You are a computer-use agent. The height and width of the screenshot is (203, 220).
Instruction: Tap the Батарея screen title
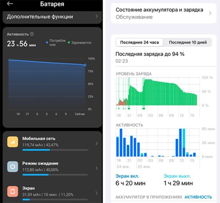[52, 4]
